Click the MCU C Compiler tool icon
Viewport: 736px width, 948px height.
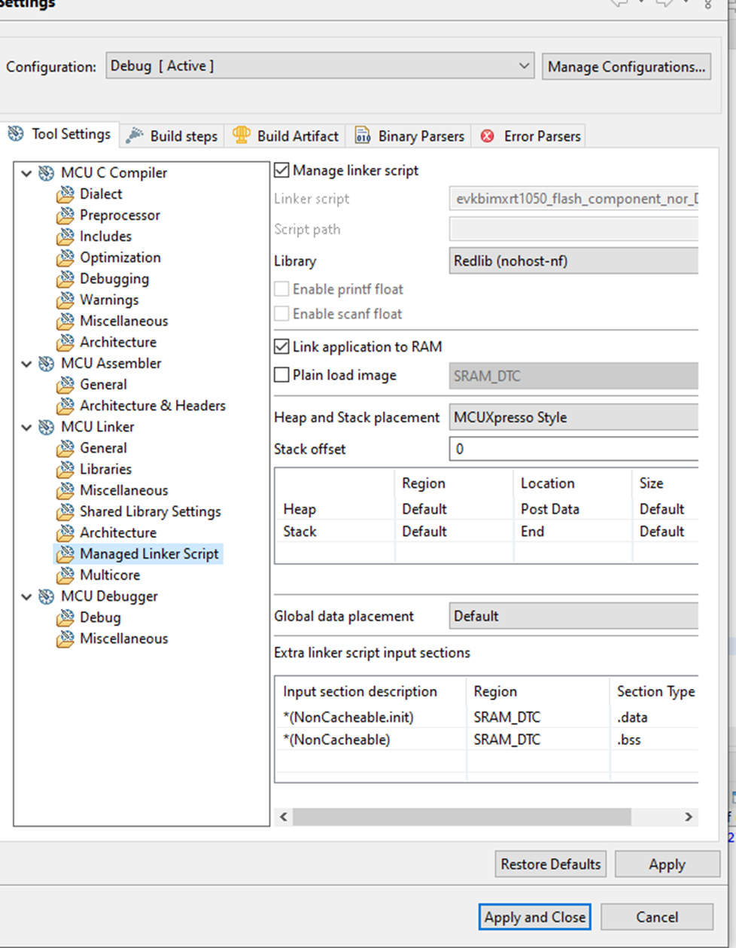47,172
